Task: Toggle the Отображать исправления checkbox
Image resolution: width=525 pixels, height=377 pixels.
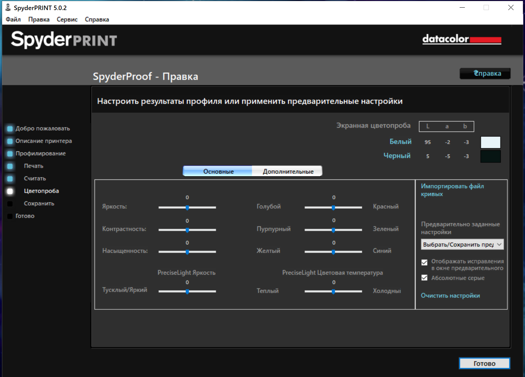Action: (x=424, y=262)
